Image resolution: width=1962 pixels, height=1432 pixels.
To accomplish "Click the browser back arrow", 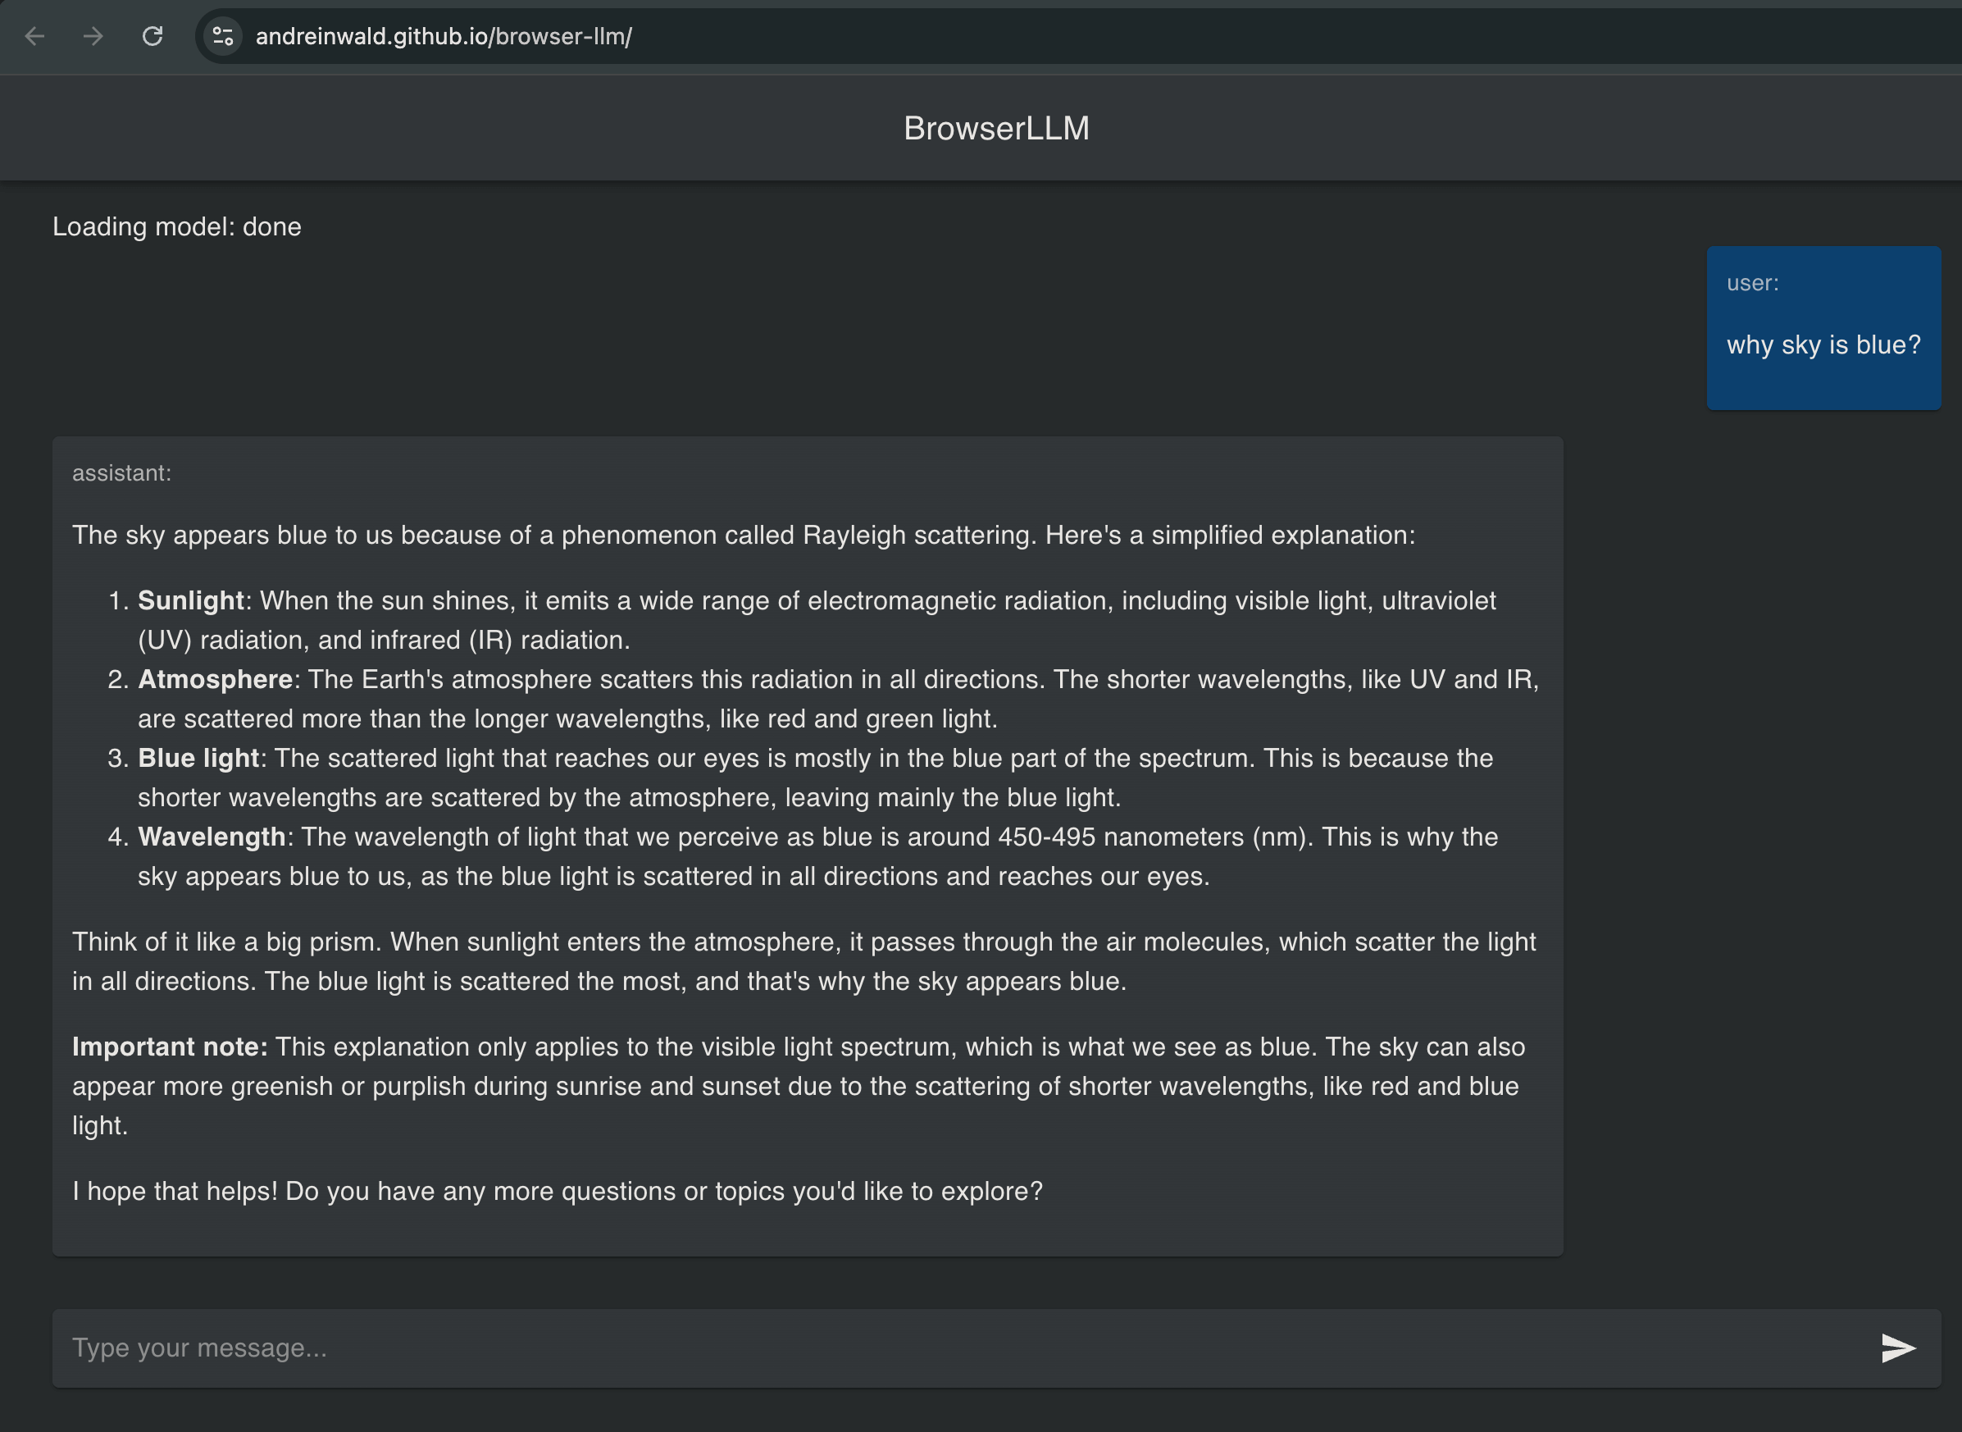I will click(34, 36).
